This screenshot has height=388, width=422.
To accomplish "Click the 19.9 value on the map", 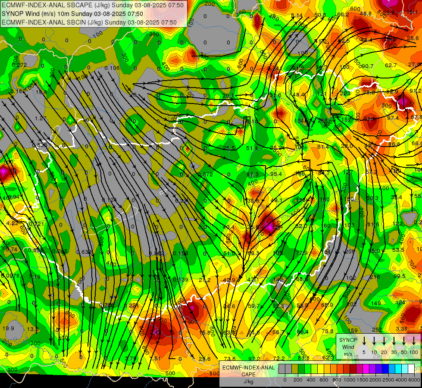I will pyautogui.click(x=8, y=328).
